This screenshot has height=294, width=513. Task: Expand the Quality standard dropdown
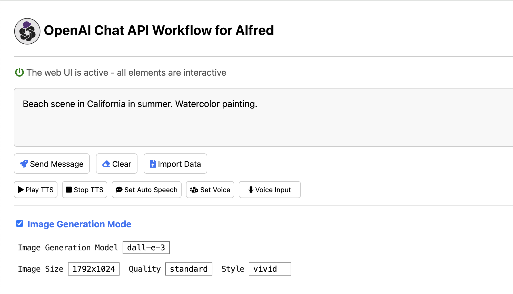click(x=188, y=269)
